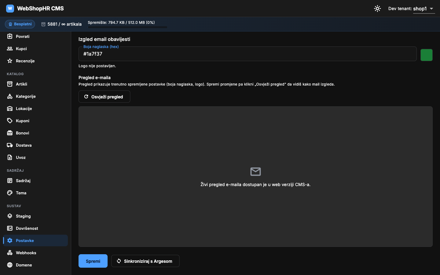Click the Besplatni plan badge
The width and height of the screenshot is (440, 275).
20,24
